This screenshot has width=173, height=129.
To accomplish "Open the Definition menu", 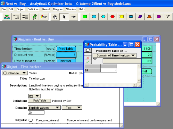I will [x=33, y=9].
